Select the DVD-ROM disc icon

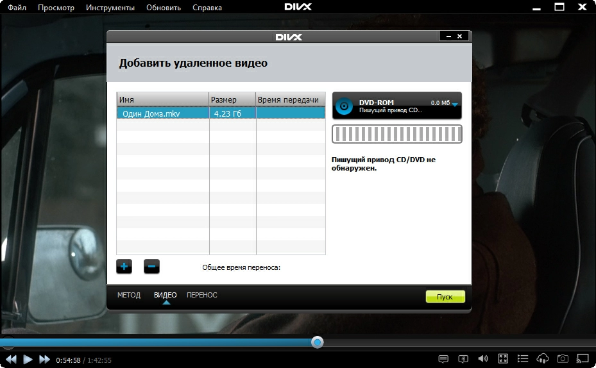(x=344, y=106)
